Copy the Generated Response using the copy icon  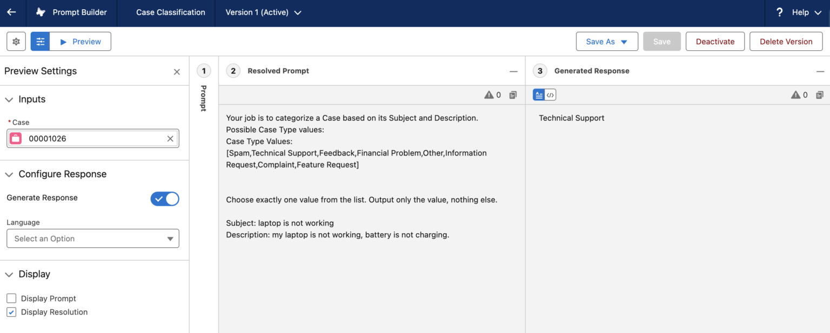pos(820,94)
